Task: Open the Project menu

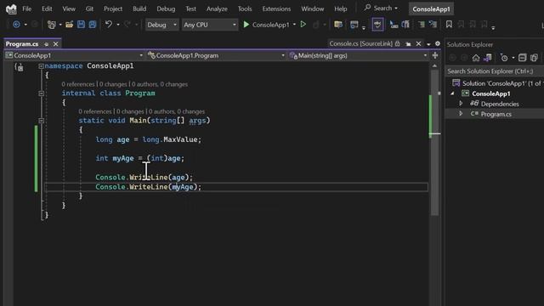Action: click(x=113, y=9)
